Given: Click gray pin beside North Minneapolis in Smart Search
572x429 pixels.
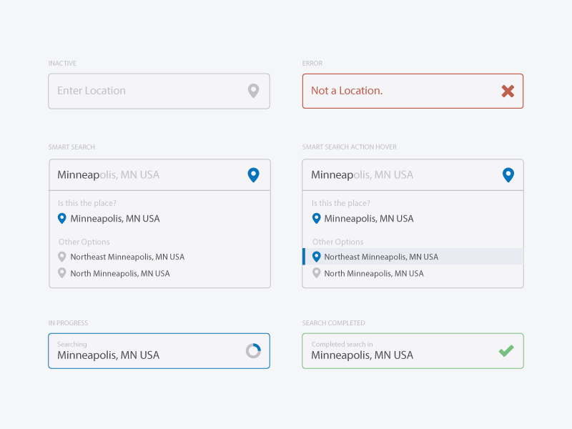Looking at the screenshot, I should [x=62, y=273].
